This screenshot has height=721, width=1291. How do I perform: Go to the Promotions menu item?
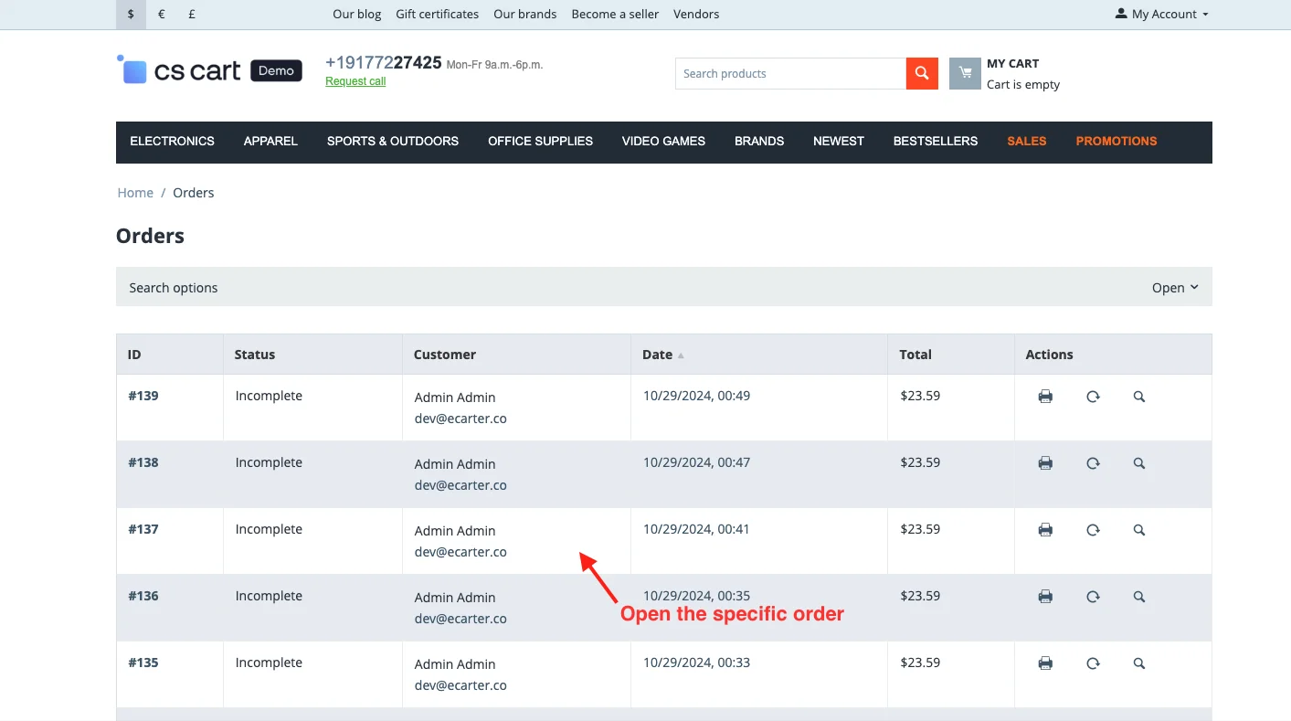pos(1116,142)
